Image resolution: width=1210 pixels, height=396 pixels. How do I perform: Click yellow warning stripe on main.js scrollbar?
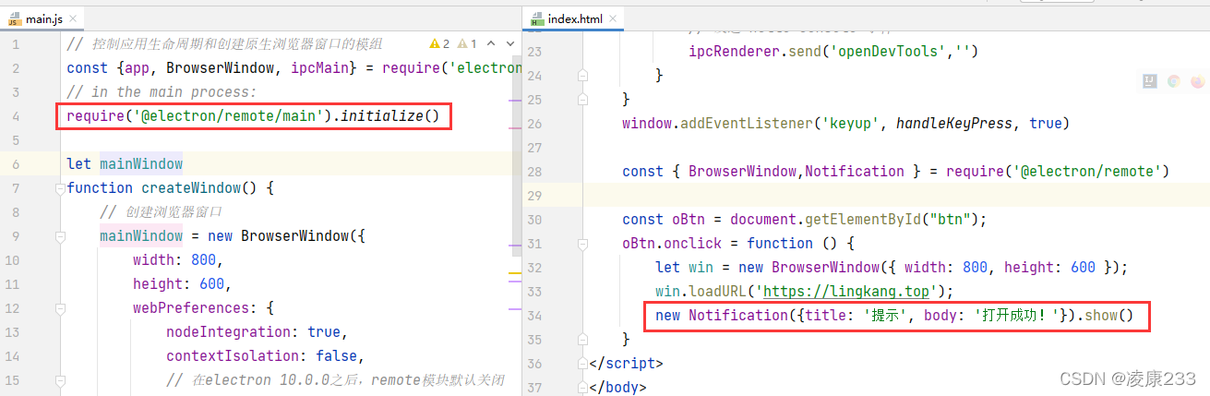[516, 275]
